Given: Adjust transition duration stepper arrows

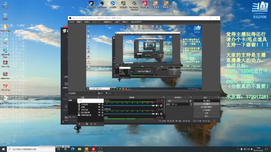Looking at the screenshot, I should 191,104.
